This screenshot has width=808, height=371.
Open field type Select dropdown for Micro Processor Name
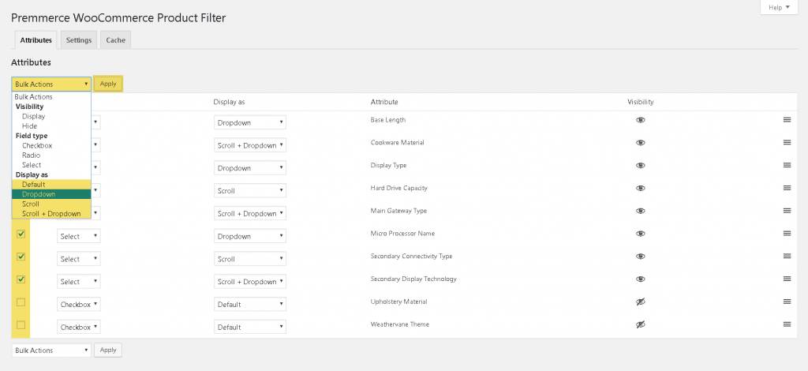pyautogui.click(x=78, y=236)
